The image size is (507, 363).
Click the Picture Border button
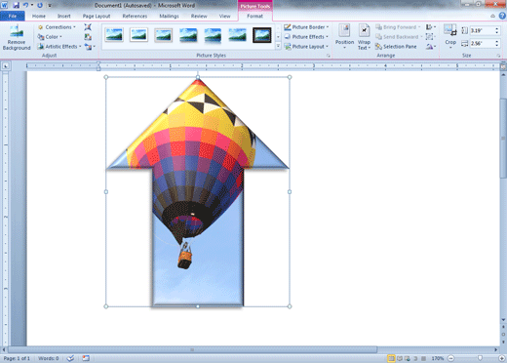click(306, 27)
